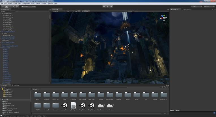Click the Hierarchy vertical scrollbar
Screen dimensions: 216x117
pos(50,16)
